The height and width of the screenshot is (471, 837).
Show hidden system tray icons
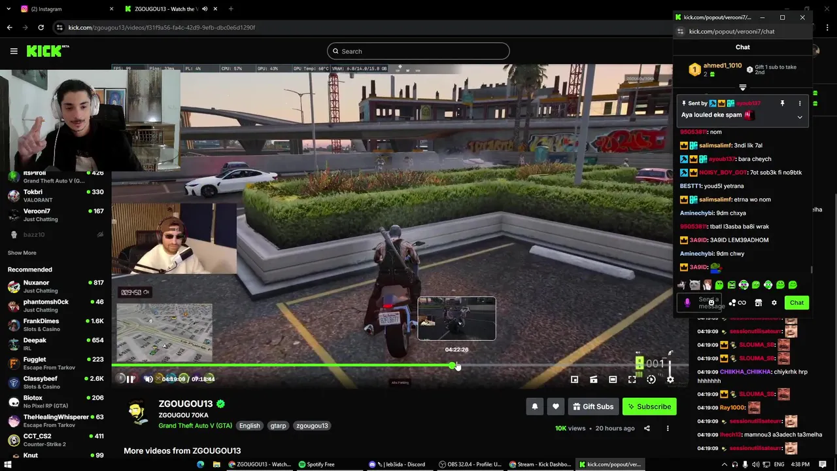724,464
